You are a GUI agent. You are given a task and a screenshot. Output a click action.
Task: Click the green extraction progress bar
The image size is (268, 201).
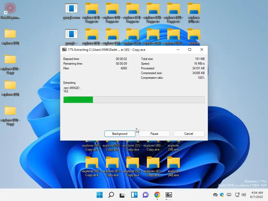tap(134, 100)
